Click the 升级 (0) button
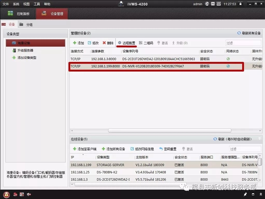The image size is (265, 199). 180,43
